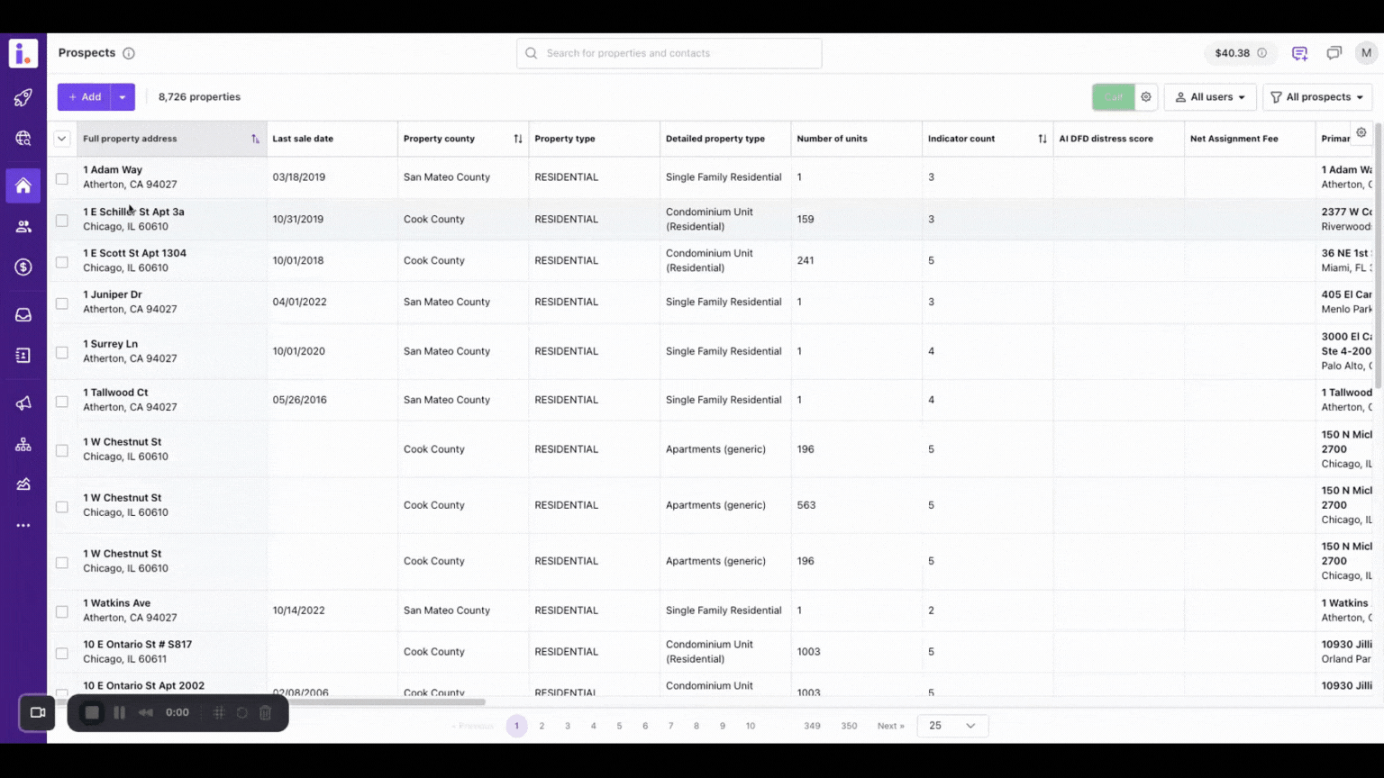Open the 25 rows-per-page selector

pos(951,726)
